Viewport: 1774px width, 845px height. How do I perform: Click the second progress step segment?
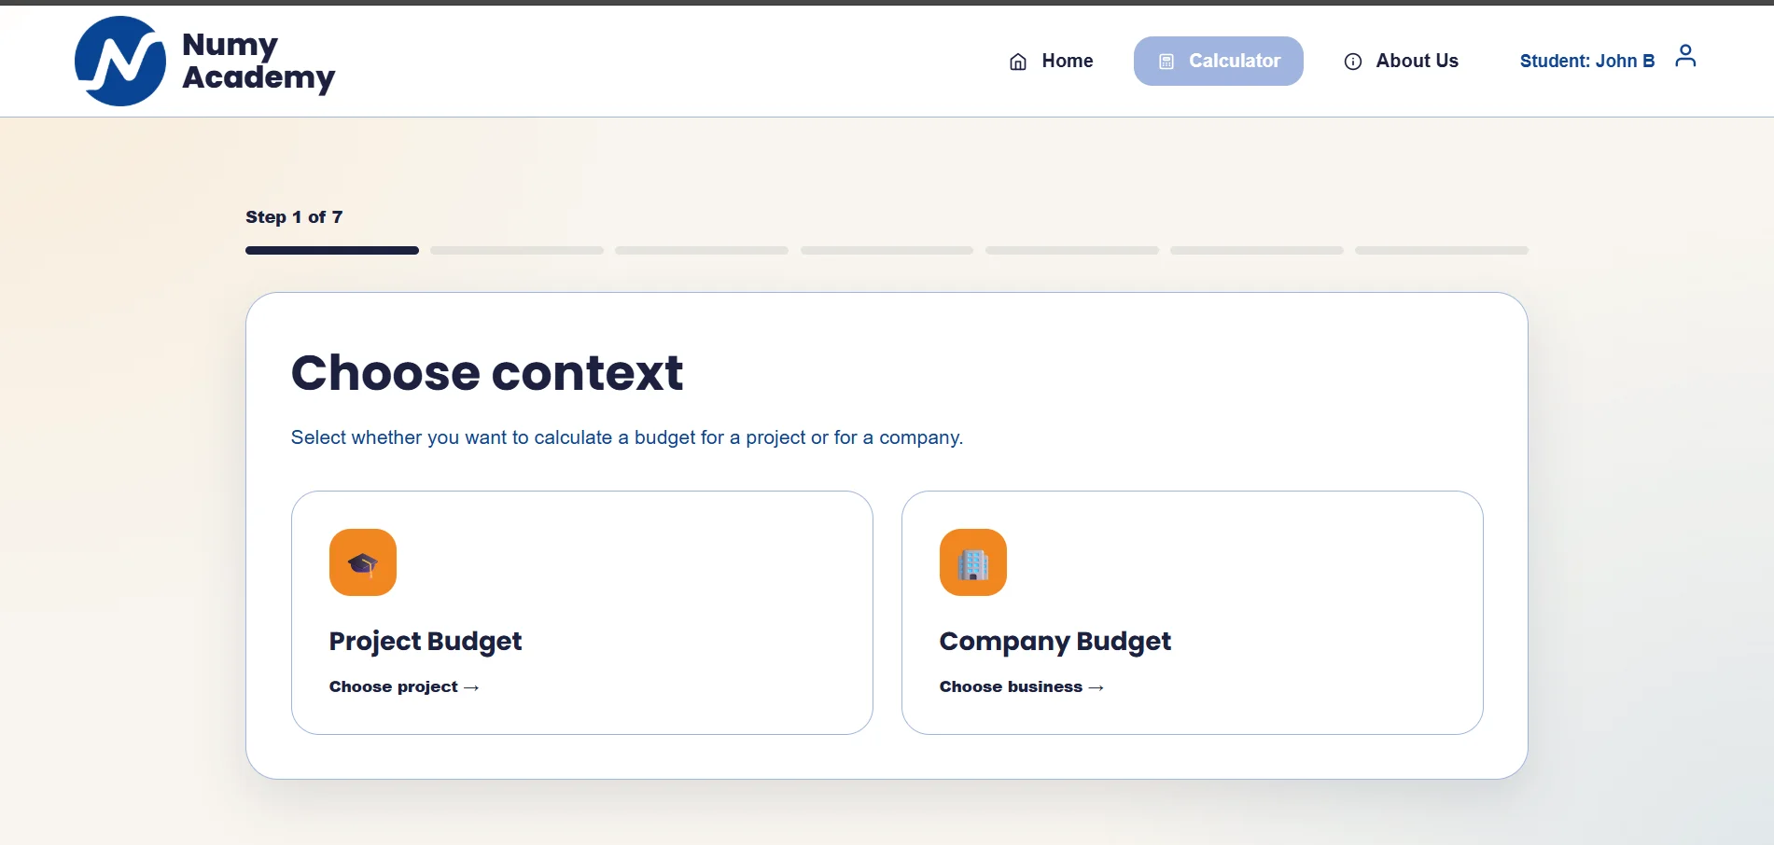[517, 250]
